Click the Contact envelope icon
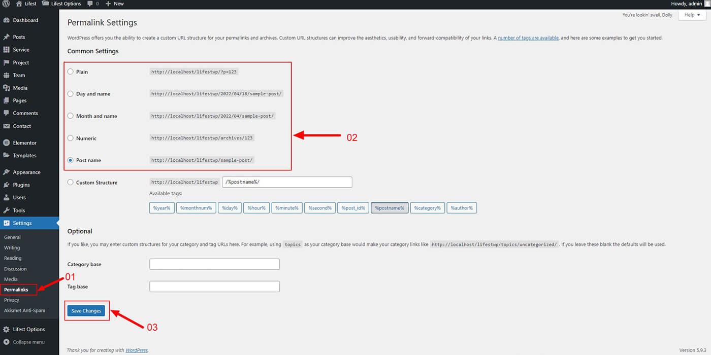 (x=6, y=126)
